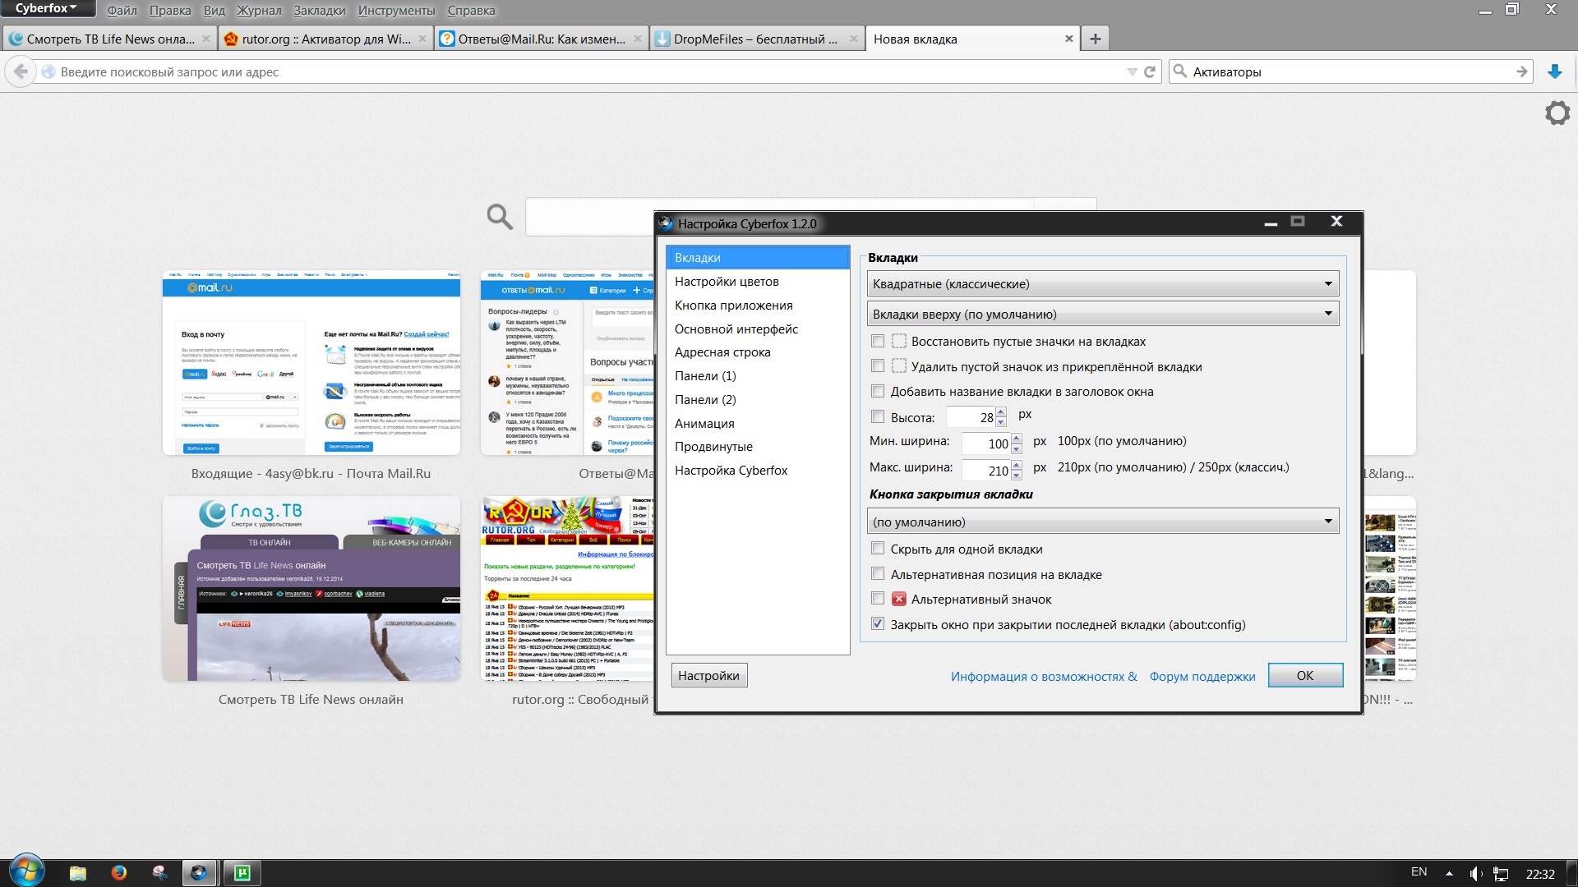Open the Квадратные (классические) tab style dropdown
Viewport: 1578px width, 887px height.
[1102, 284]
